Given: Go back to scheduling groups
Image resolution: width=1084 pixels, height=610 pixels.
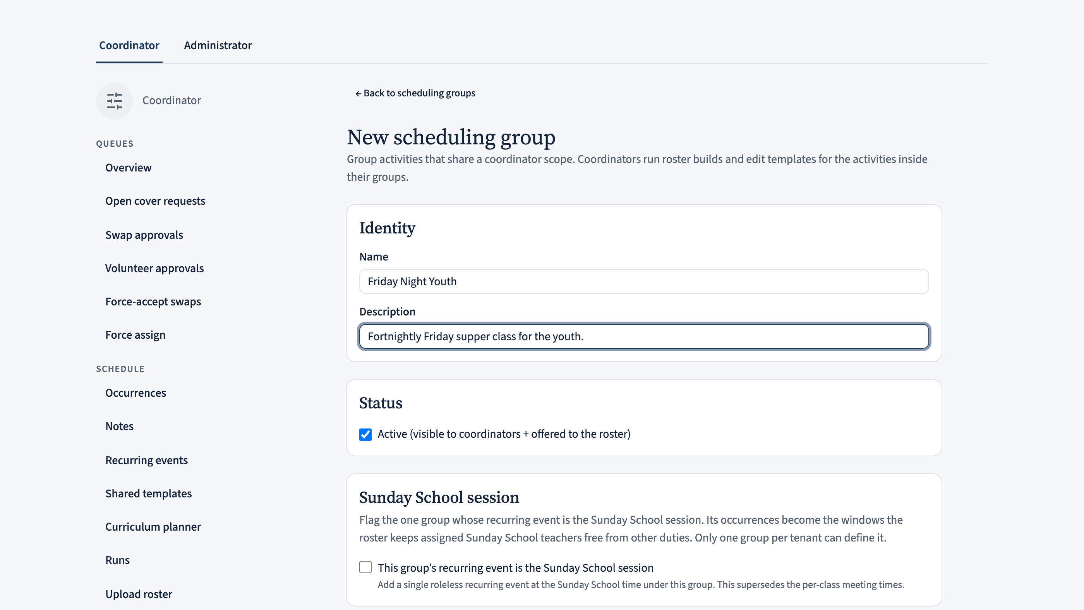Looking at the screenshot, I should [x=415, y=93].
